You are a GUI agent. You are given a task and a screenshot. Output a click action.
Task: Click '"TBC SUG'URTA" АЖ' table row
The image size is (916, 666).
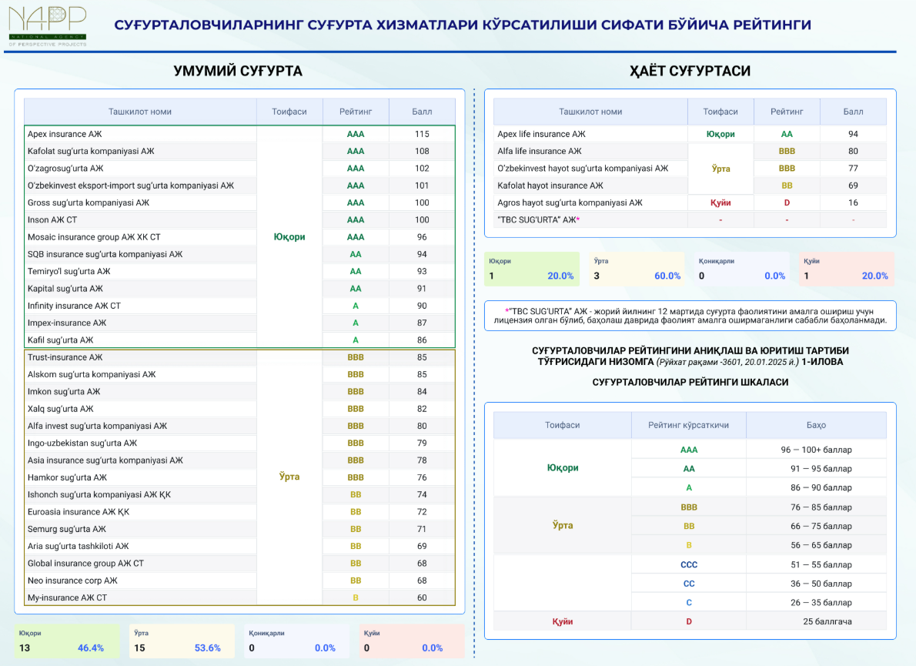click(x=690, y=219)
